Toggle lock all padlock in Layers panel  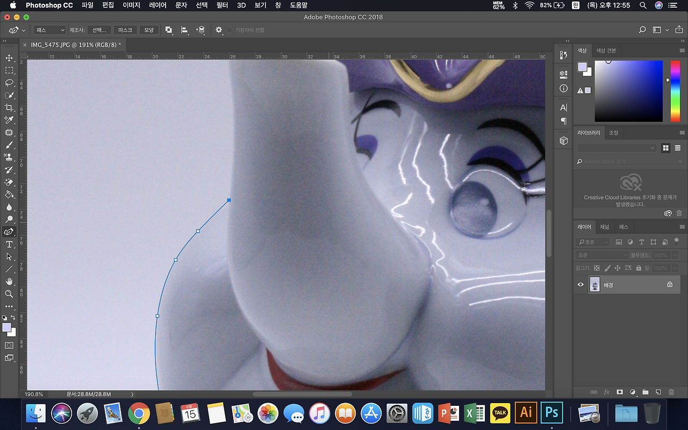(x=639, y=268)
